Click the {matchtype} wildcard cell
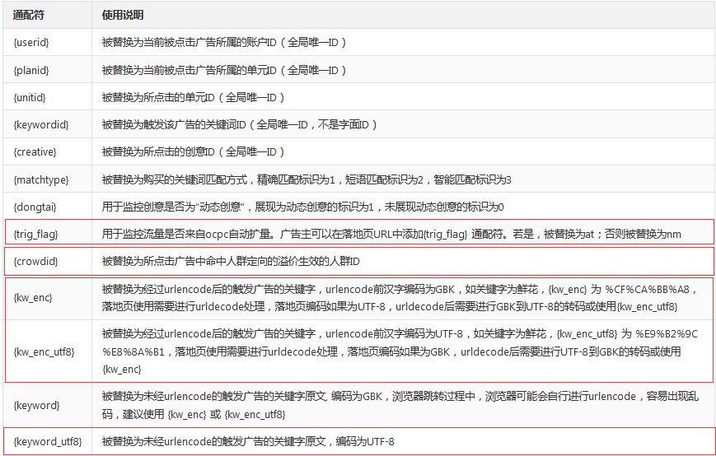Screen dimensions: 716x456 (x=41, y=179)
